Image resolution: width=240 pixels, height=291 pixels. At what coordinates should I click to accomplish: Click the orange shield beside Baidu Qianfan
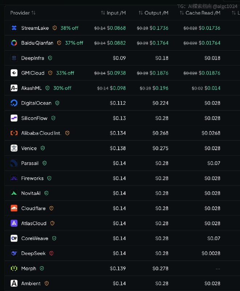tap(59, 43)
